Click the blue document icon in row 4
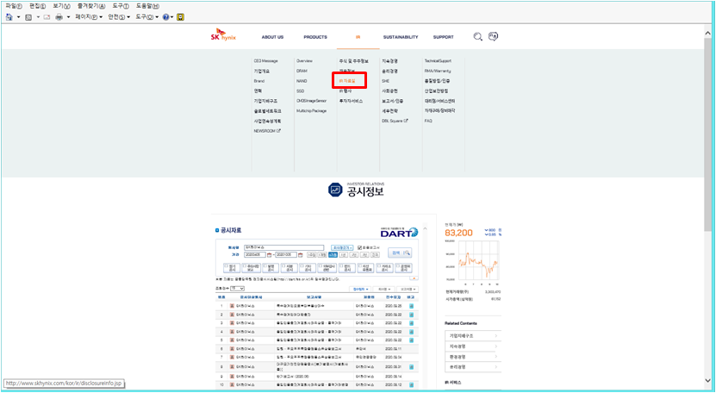 click(x=412, y=332)
